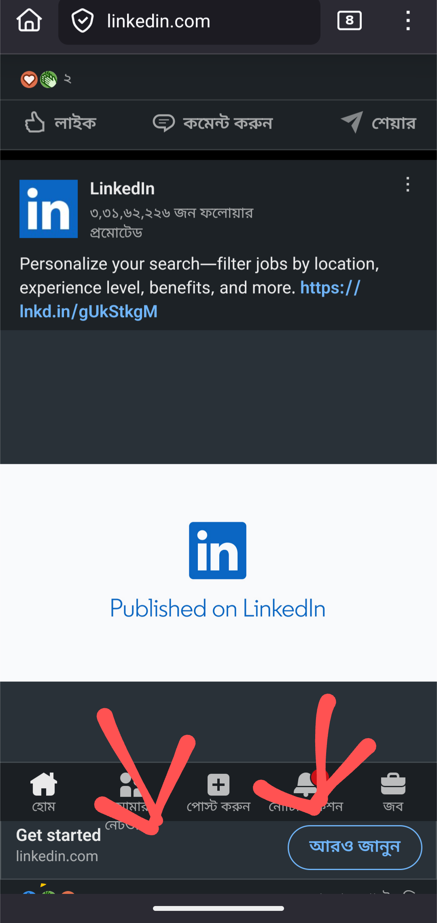Go to the হোম (Home) tab
Viewport: 437px width, 923px height.
(44, 791)
